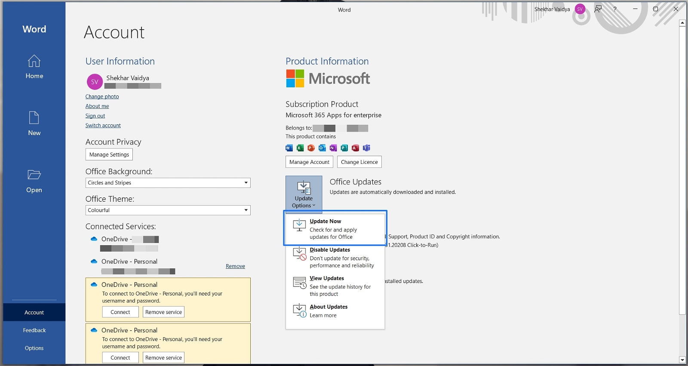The width and height of the screenshot is (688, 366).
Task: Click the About Updates info icon
Action: [299, 311]
